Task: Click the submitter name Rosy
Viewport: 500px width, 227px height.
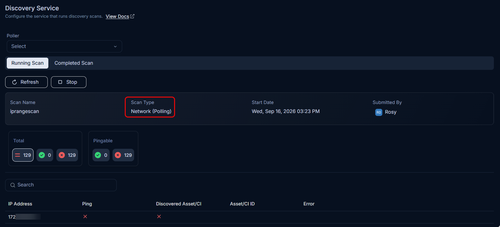Action: coord(391,112)
